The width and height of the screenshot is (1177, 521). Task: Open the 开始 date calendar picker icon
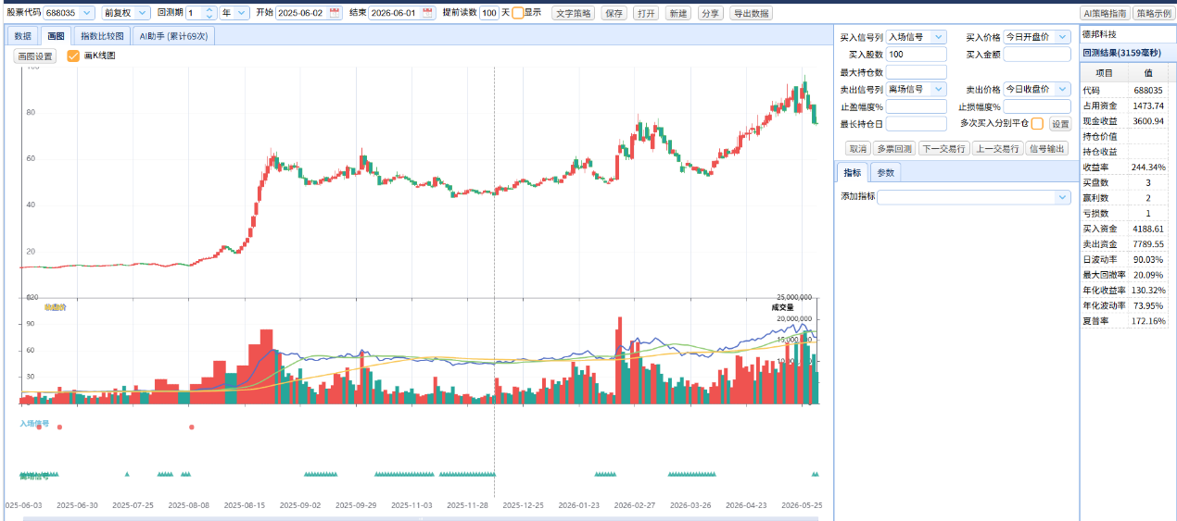[335, 13]
